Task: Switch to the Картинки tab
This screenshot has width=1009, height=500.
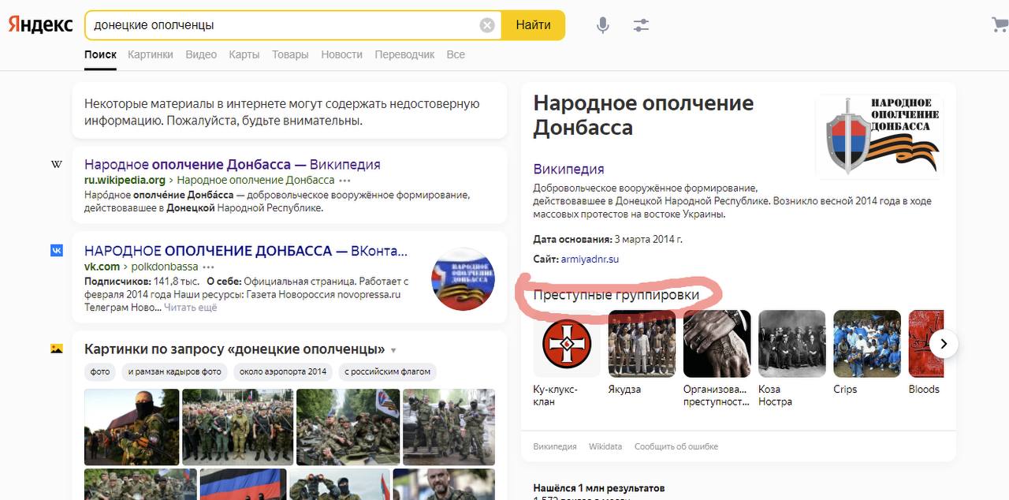Action: tap(150, 54)
